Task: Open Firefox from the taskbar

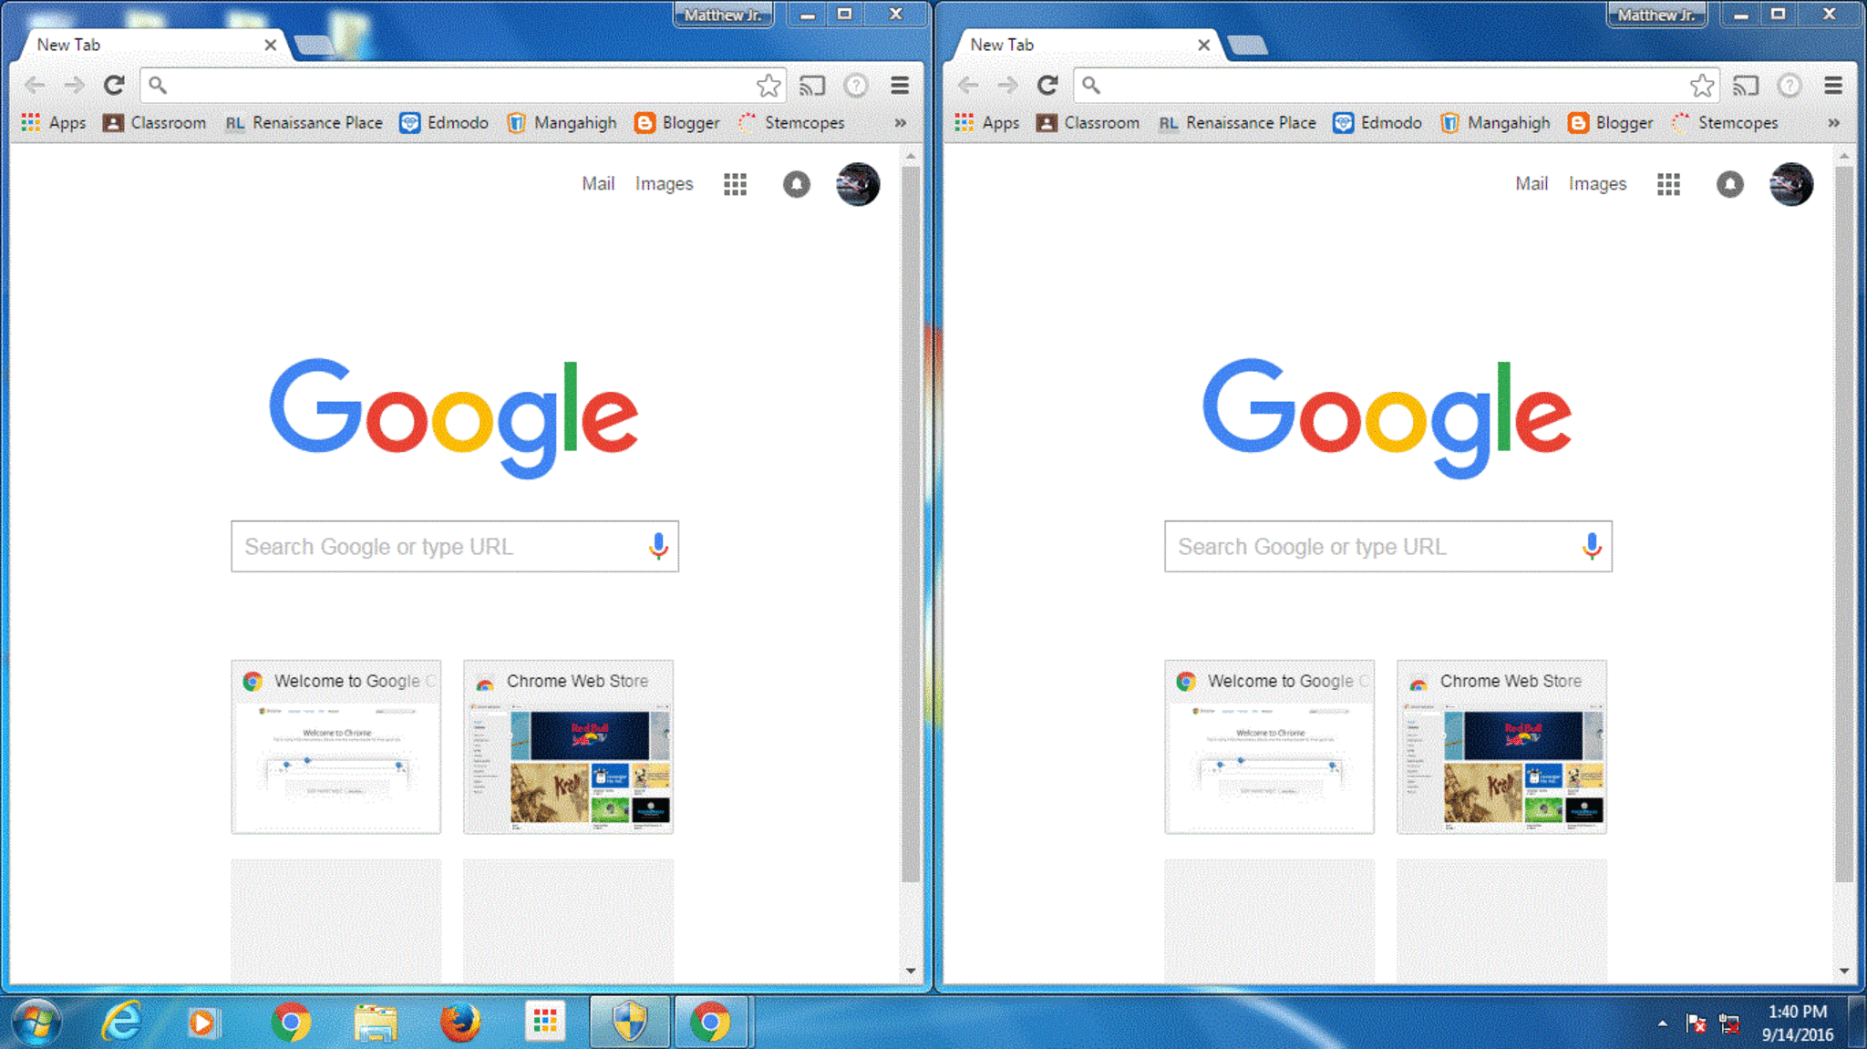Action: click(x=460, y=1022)
